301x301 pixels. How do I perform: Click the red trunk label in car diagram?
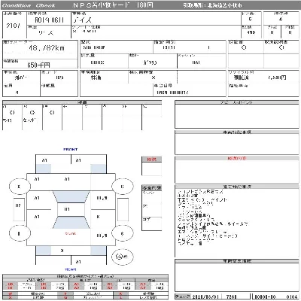coord(71,233)
